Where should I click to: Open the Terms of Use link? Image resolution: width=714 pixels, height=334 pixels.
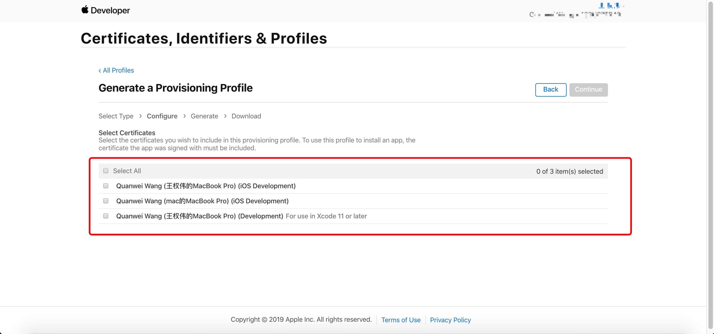pos(401,320)
